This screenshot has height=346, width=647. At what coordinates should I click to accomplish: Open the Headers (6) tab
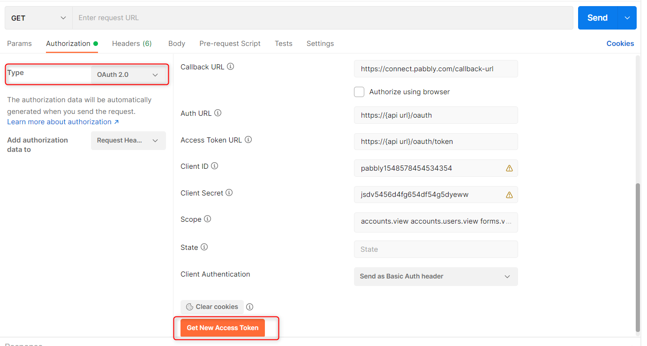click(132, 44)
